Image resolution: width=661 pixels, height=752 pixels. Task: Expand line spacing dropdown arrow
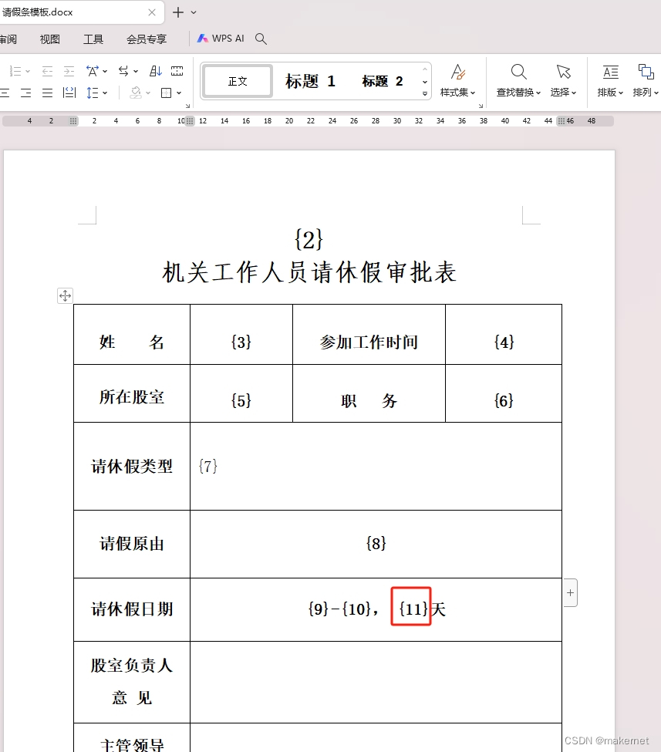105,93
